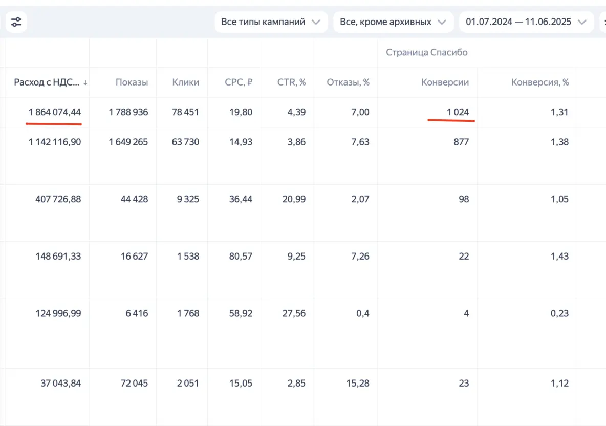Sort by the CPC, ₽ column header

(239, 82)
